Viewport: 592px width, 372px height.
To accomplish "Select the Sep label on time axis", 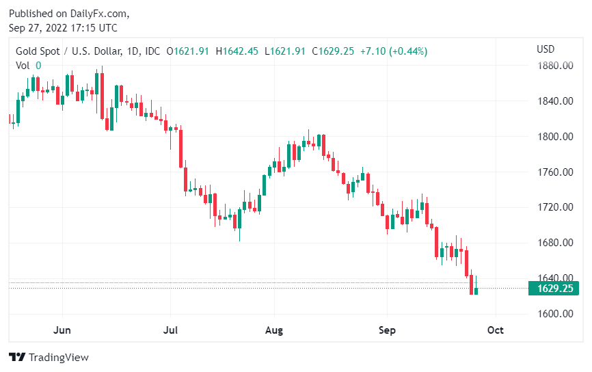I will 387,330.
